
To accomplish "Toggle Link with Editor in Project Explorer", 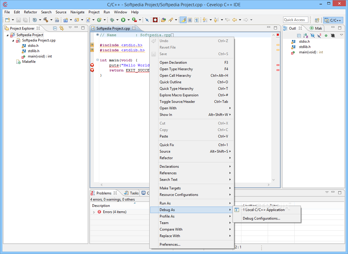I will pos(62,28).
